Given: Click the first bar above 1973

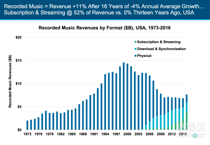Looking at the screenshot, I should pos(27,125).
